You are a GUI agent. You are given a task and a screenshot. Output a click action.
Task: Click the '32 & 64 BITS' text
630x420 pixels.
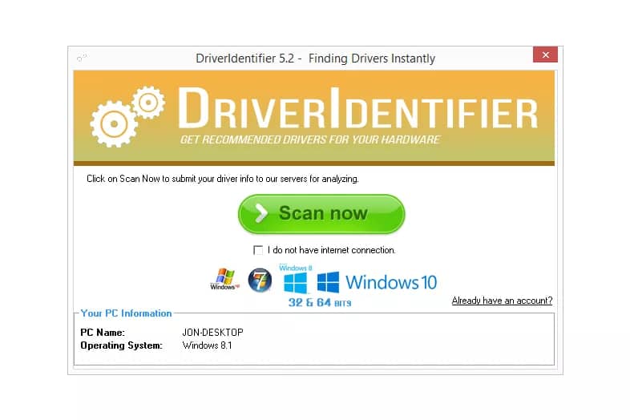point(320,302)
